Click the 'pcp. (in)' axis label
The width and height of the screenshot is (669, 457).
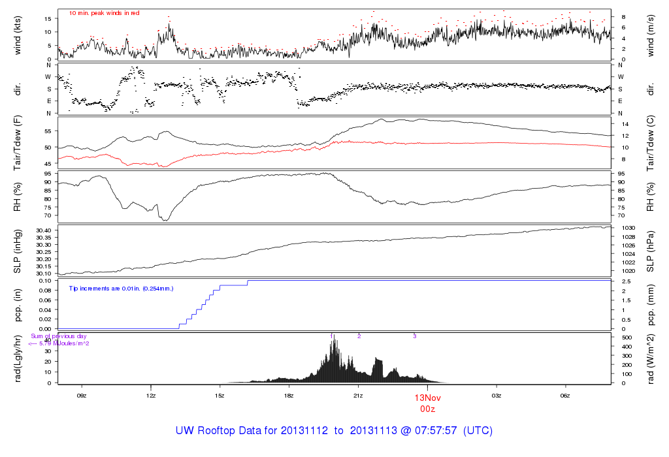coord(18,306)
